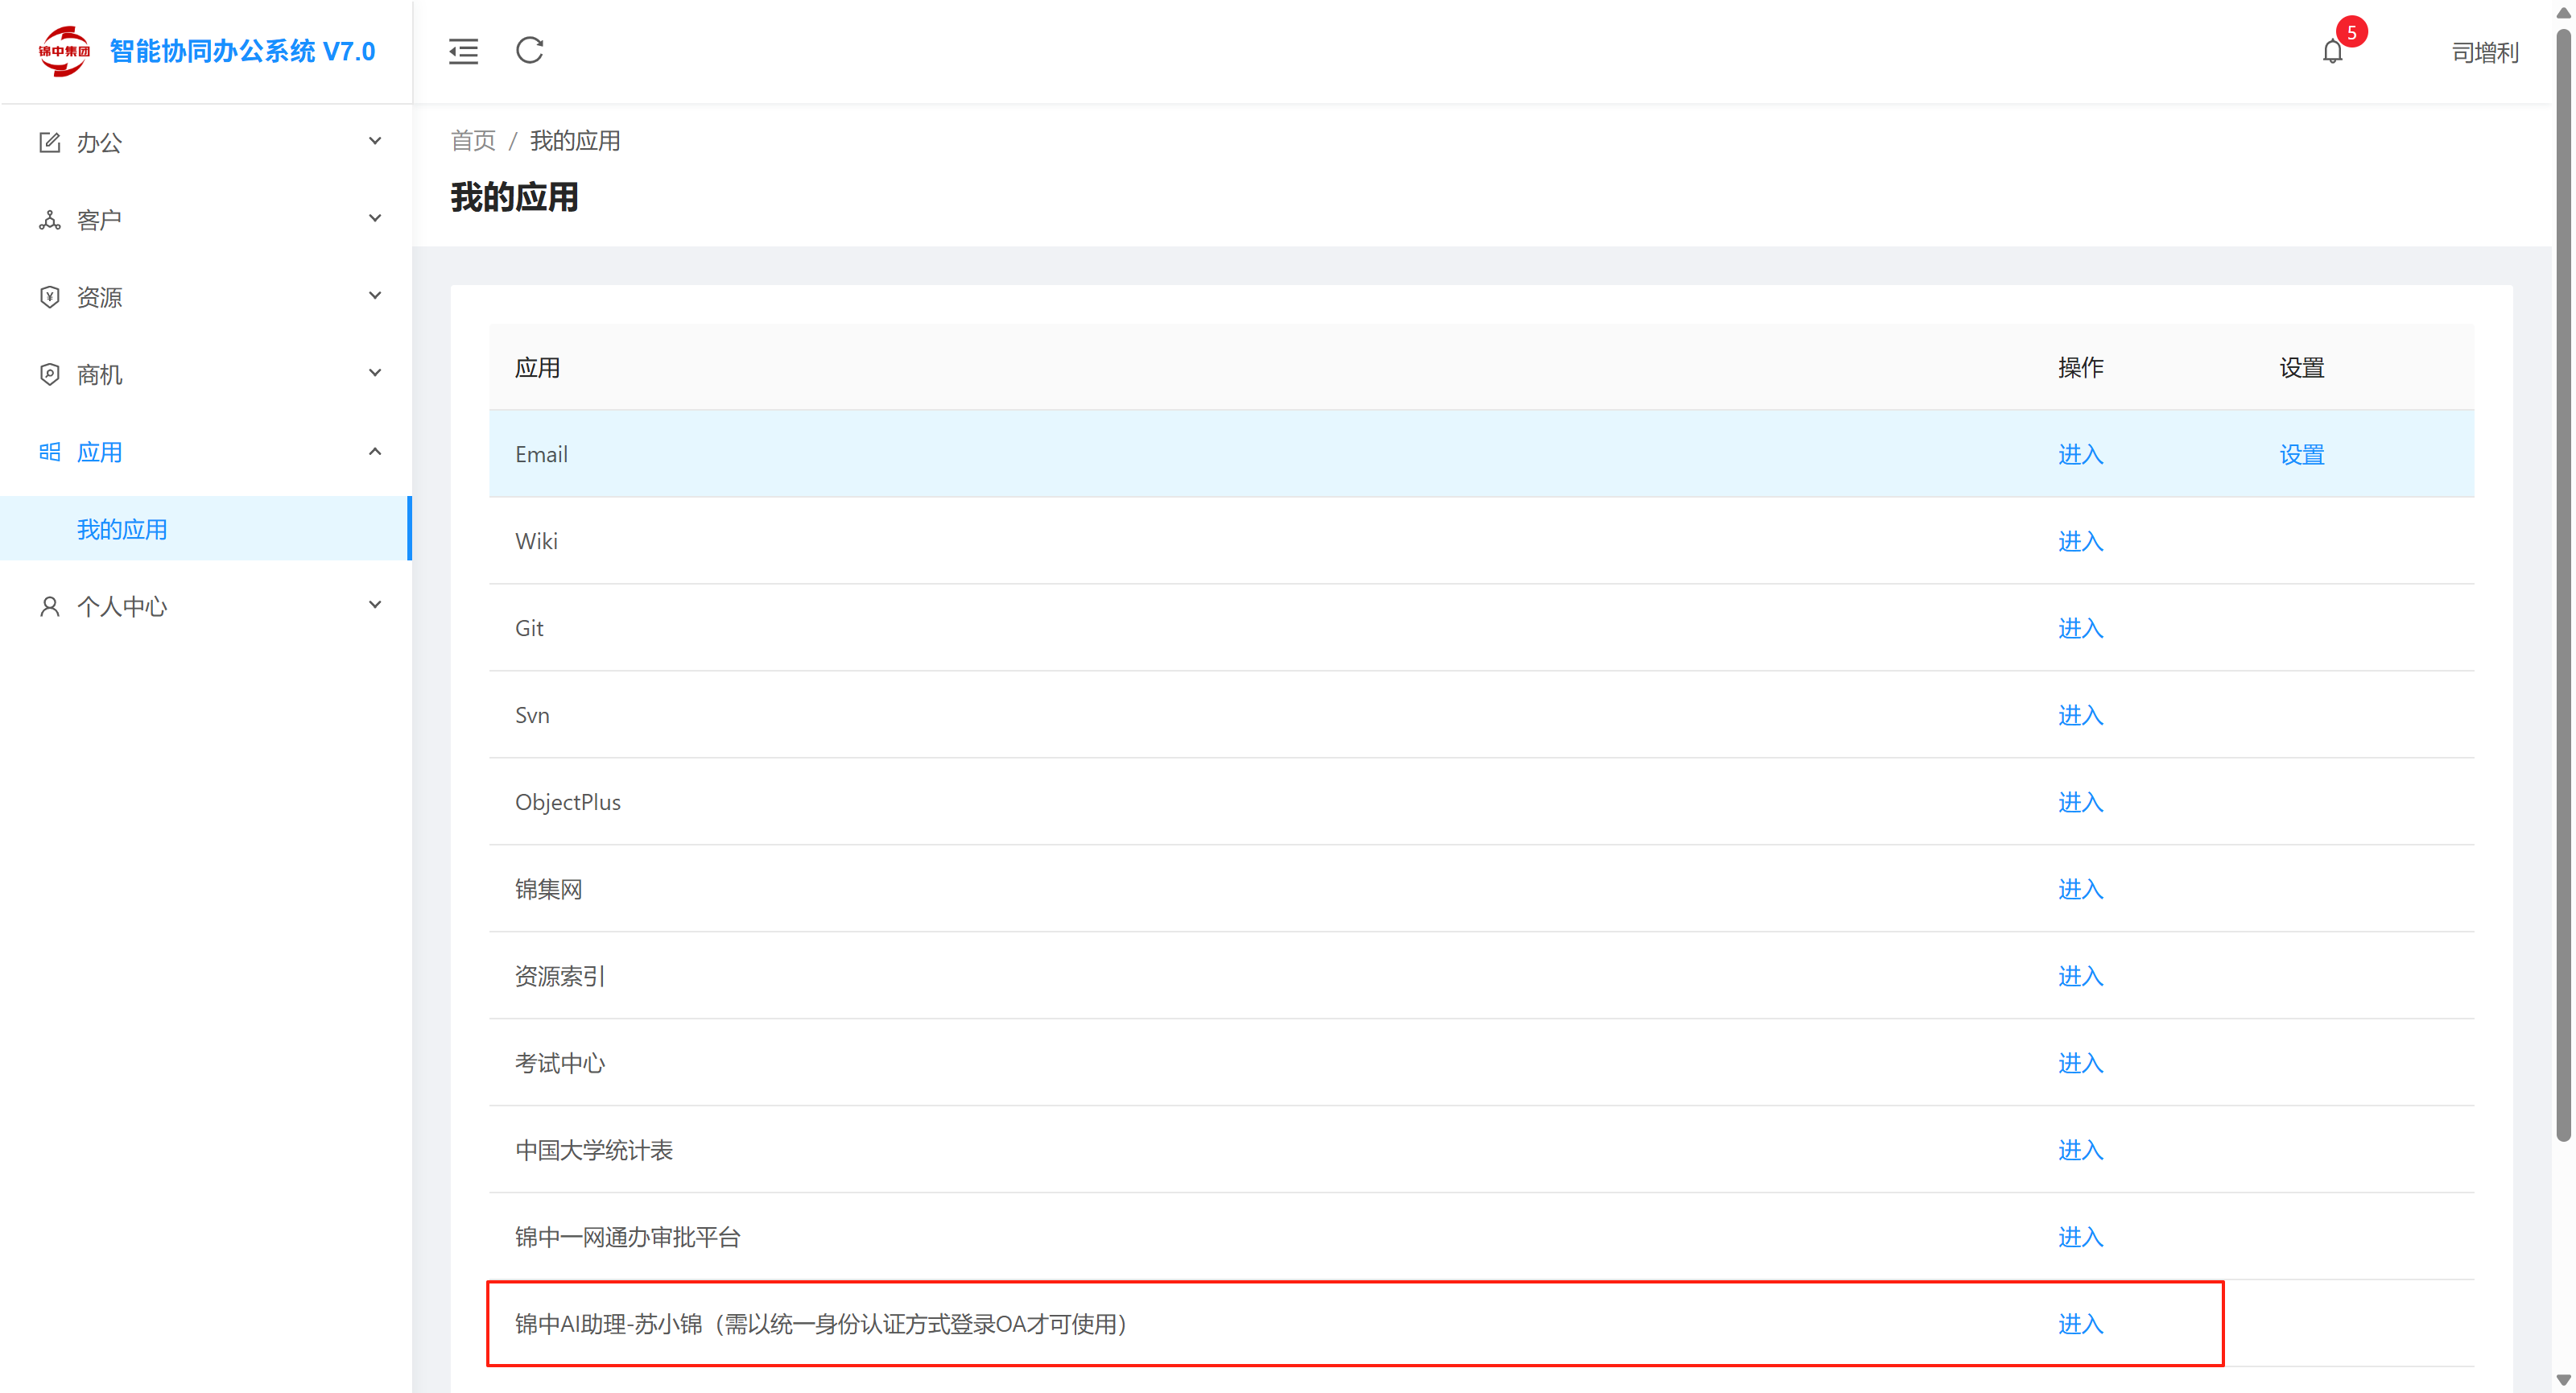Click 进入 link for Email
The image size is (2576, 1393).
pyautogui.click(x=2080, y=454)
